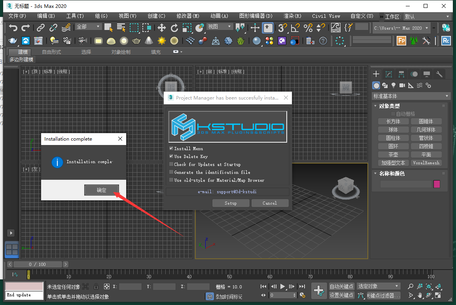This screenshot has height=305, width=456.
Task: Pick the Rectangular Selection Region tool
Action: (x=134, y=28)
